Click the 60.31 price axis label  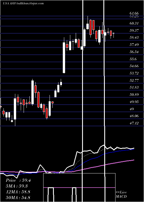(x=134, y=23)
